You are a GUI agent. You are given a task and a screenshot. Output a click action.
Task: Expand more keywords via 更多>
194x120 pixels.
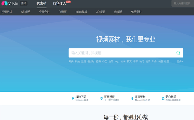pos(180,61)
